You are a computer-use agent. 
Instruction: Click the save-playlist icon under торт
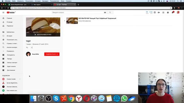pos(27,47)
